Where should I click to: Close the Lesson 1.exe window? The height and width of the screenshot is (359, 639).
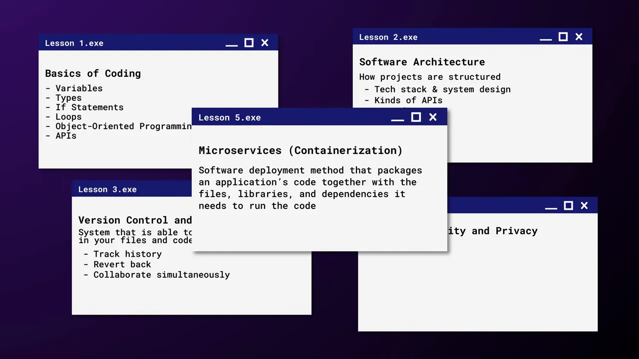click(265, 43)
